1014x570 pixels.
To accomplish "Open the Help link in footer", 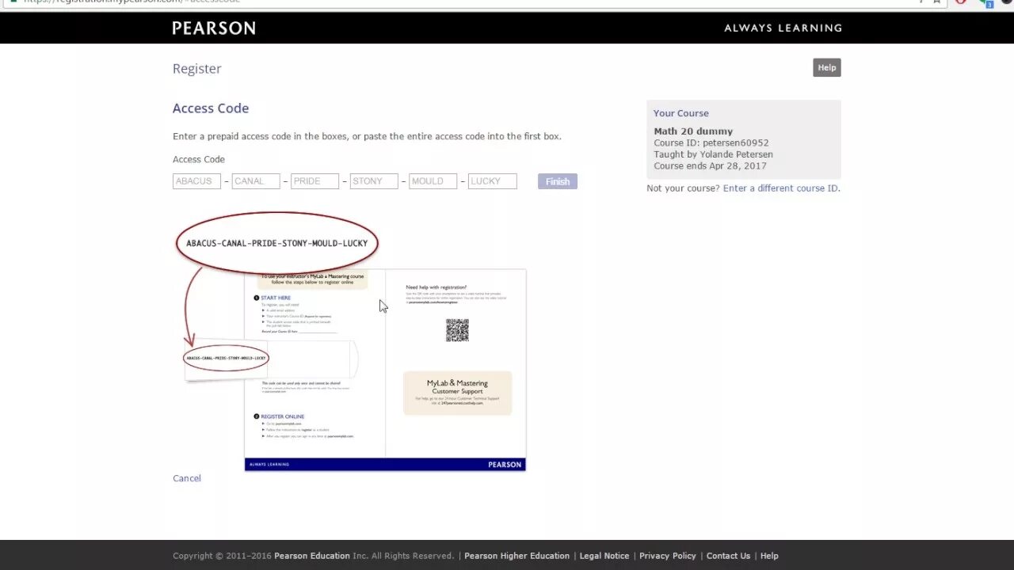I will coord(769,556).
